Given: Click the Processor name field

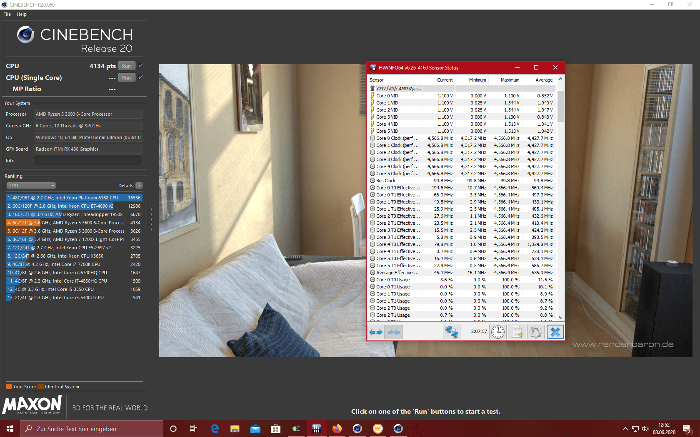Looking at the screenshot, I should point(88,114).
